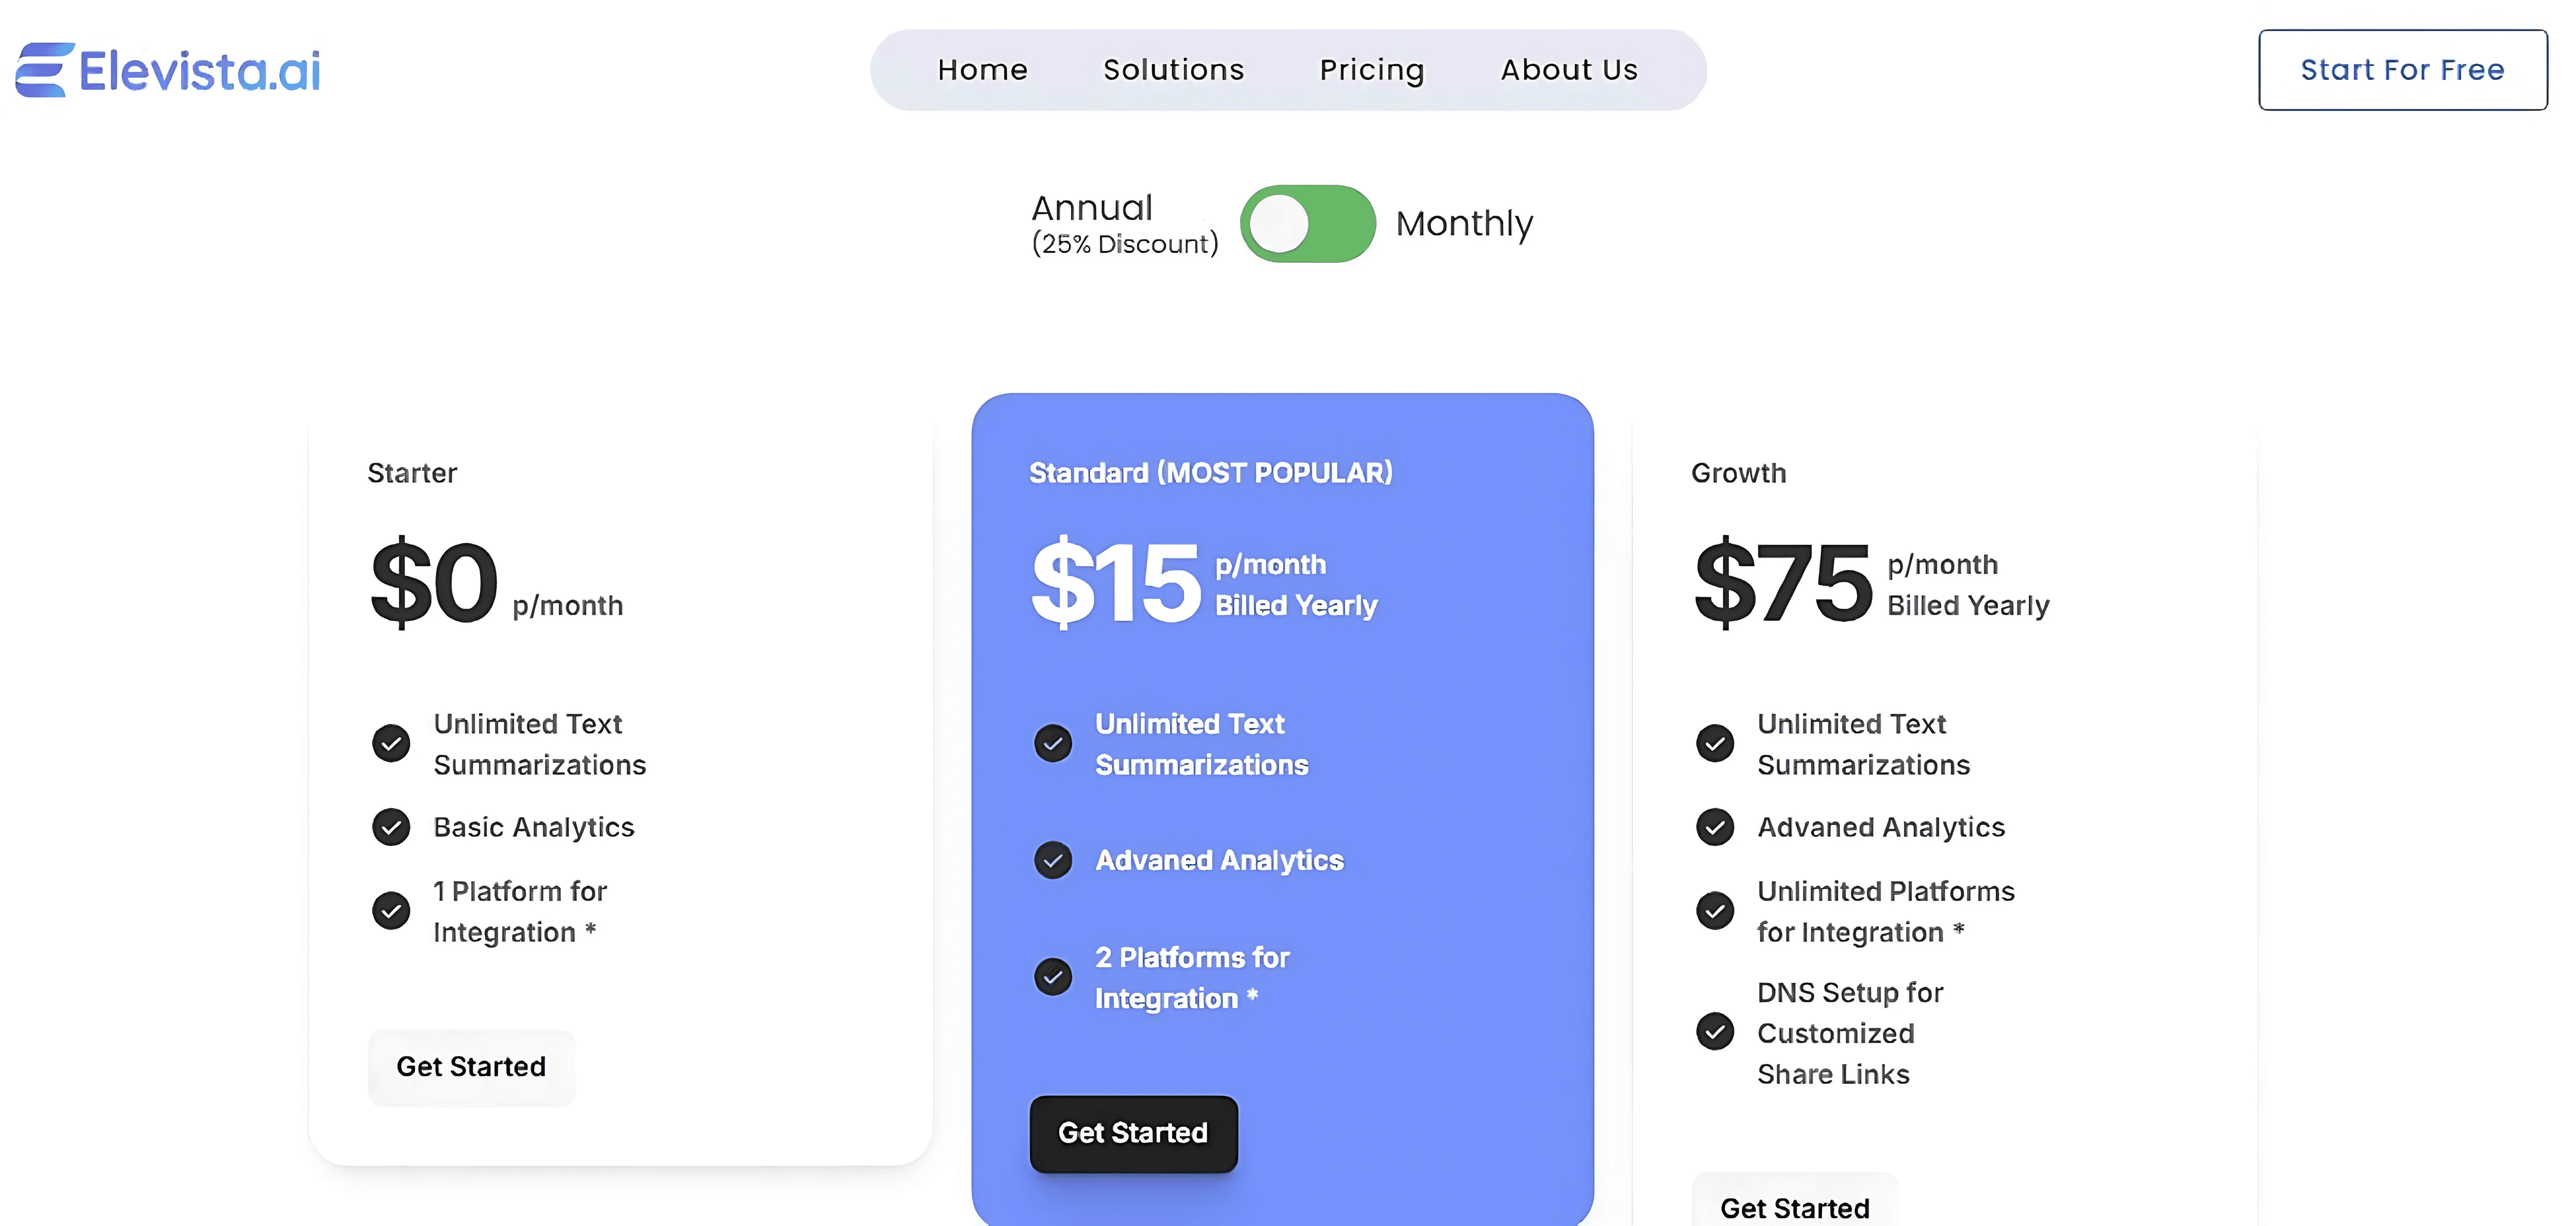Click the Start For Free button

pos(2404,69)
